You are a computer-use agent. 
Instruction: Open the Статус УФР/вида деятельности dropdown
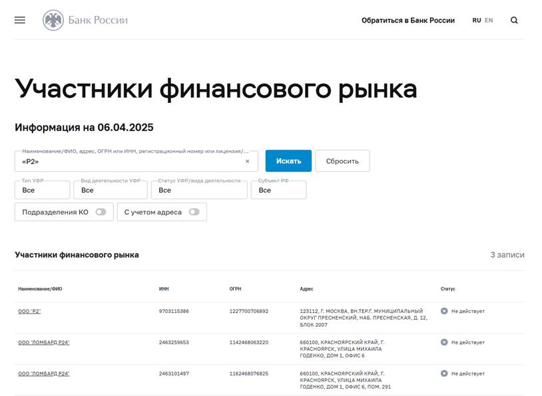point(199,190)
